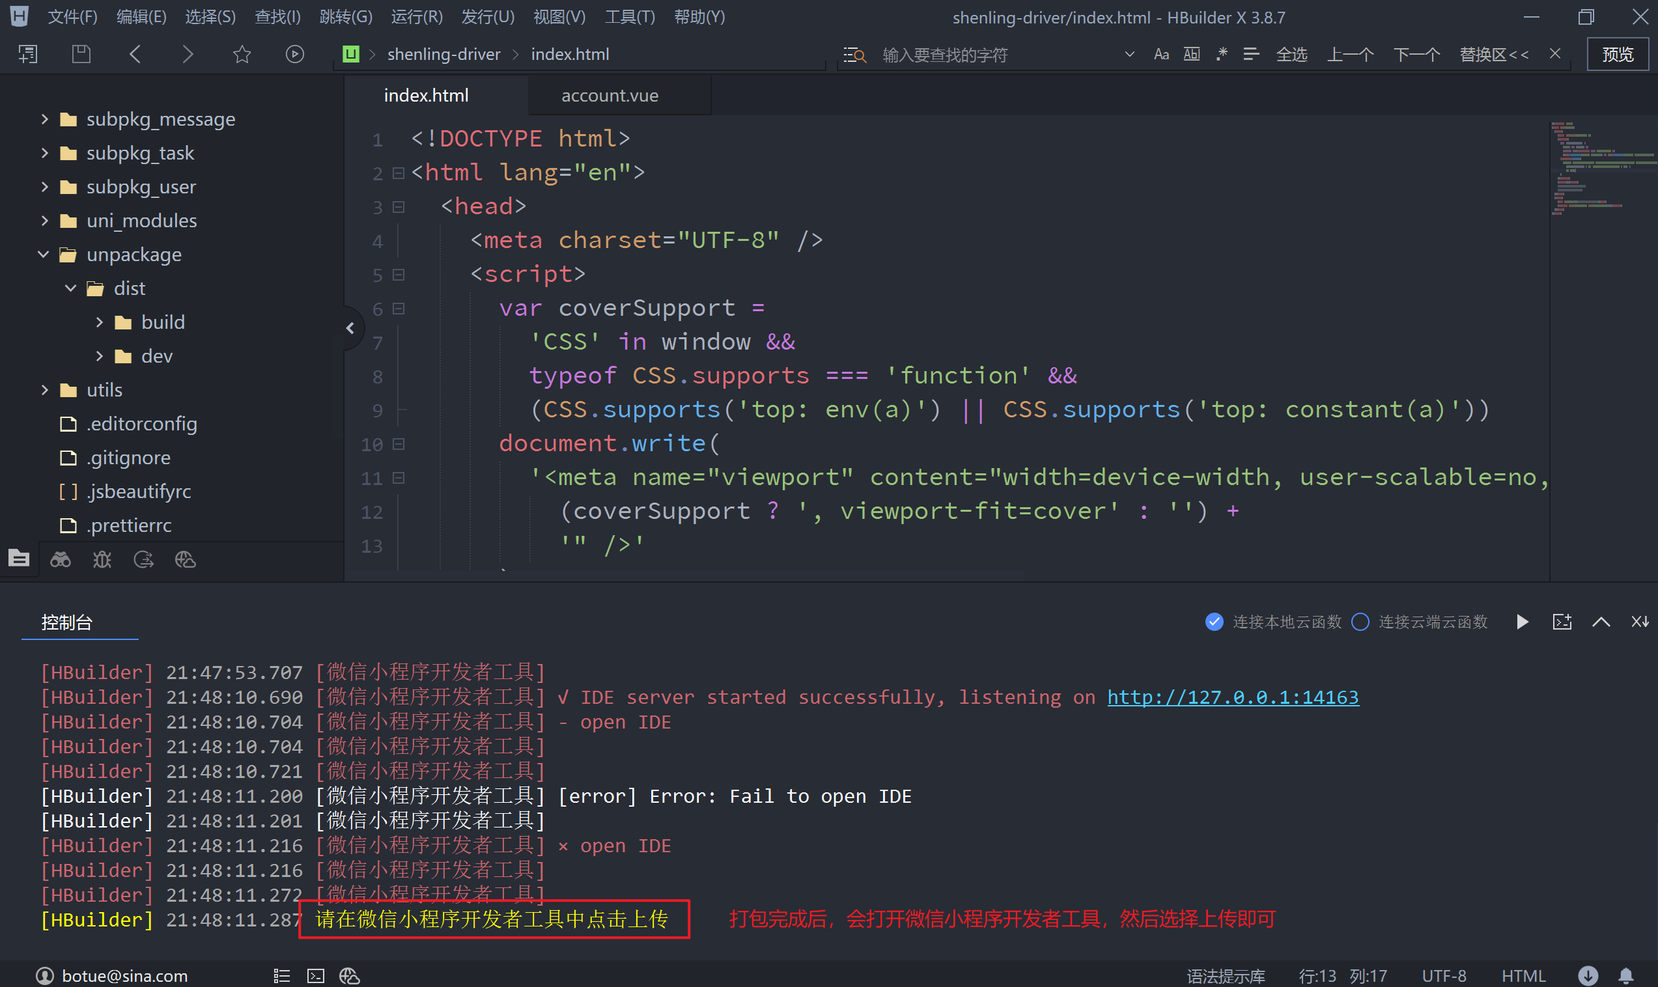This screenshot has height=987, width=1658.
Task: Select 连接本地云函数 radio option
Action: tap(1214, 622)
